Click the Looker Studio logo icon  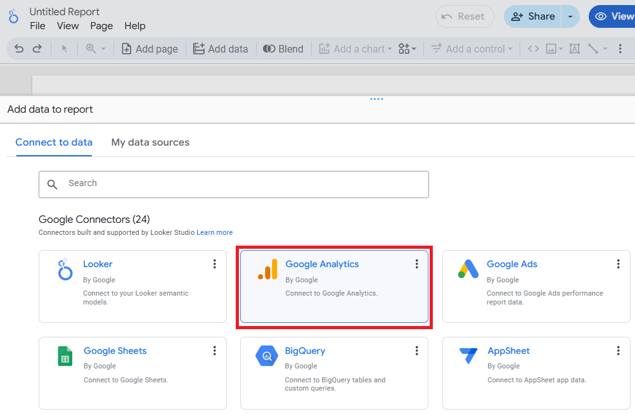tap(13, 16)
